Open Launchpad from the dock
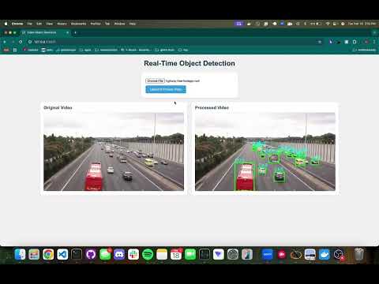This screenshot has width=379, height=284. (34, 254)
